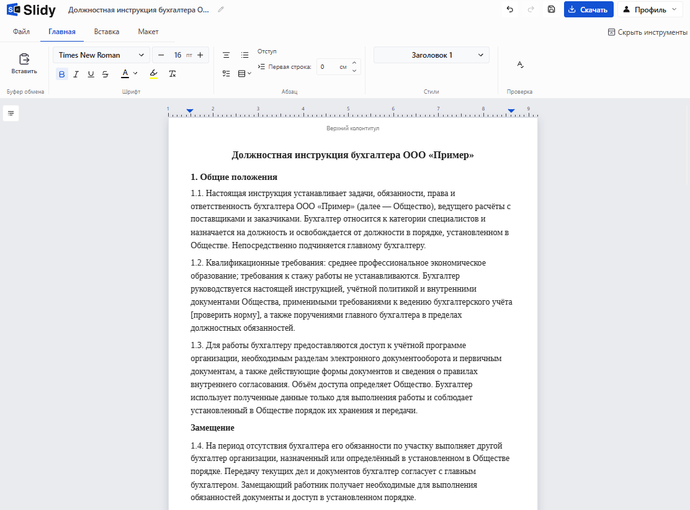The image size is (690, 510).
Task: Open the document outline sidebar icon
Action: coord(11,114)
